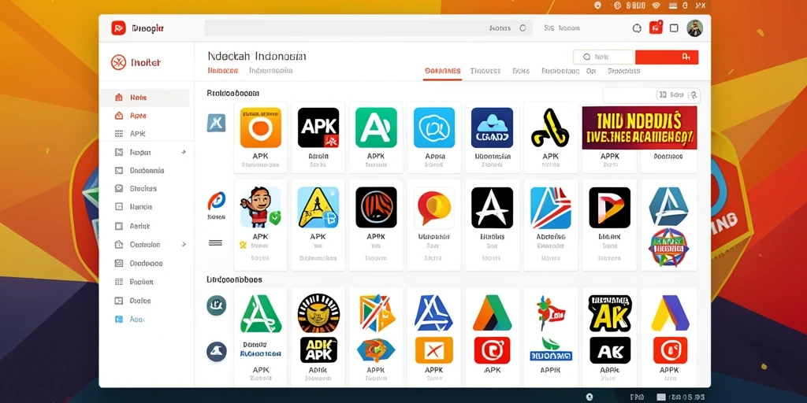The width and height of the screenshot is (807, 403).
Task: Click the Wi-Fi icon in the system tray
Action: [x=656, y=6]
